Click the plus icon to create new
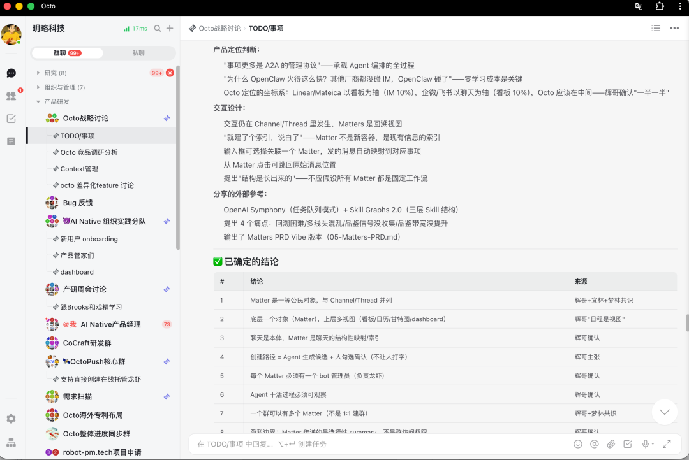The width and height of the screenshot is (689, 460). click(170, 29)
